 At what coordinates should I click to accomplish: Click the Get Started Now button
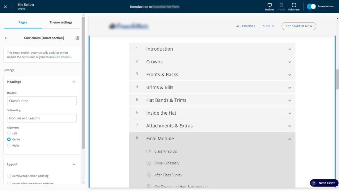pos(299,26)
